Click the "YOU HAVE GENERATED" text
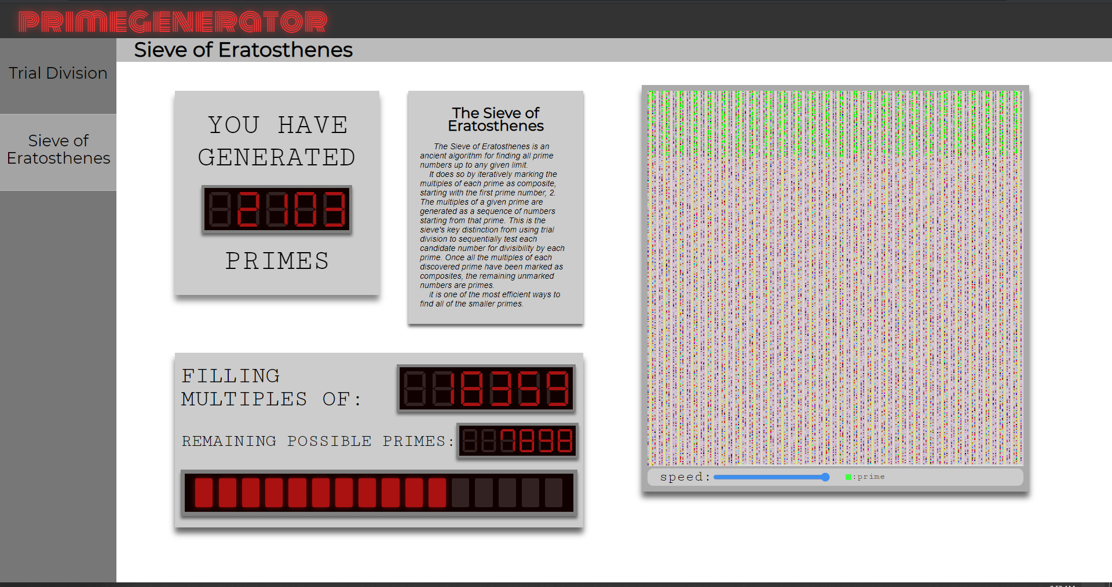 277,141
